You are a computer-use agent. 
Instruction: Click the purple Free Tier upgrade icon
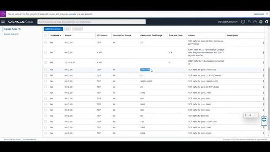tap(3, 14)
